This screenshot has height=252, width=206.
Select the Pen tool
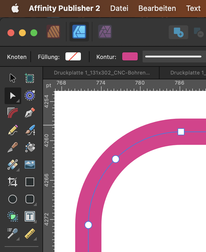coord(30,113)
